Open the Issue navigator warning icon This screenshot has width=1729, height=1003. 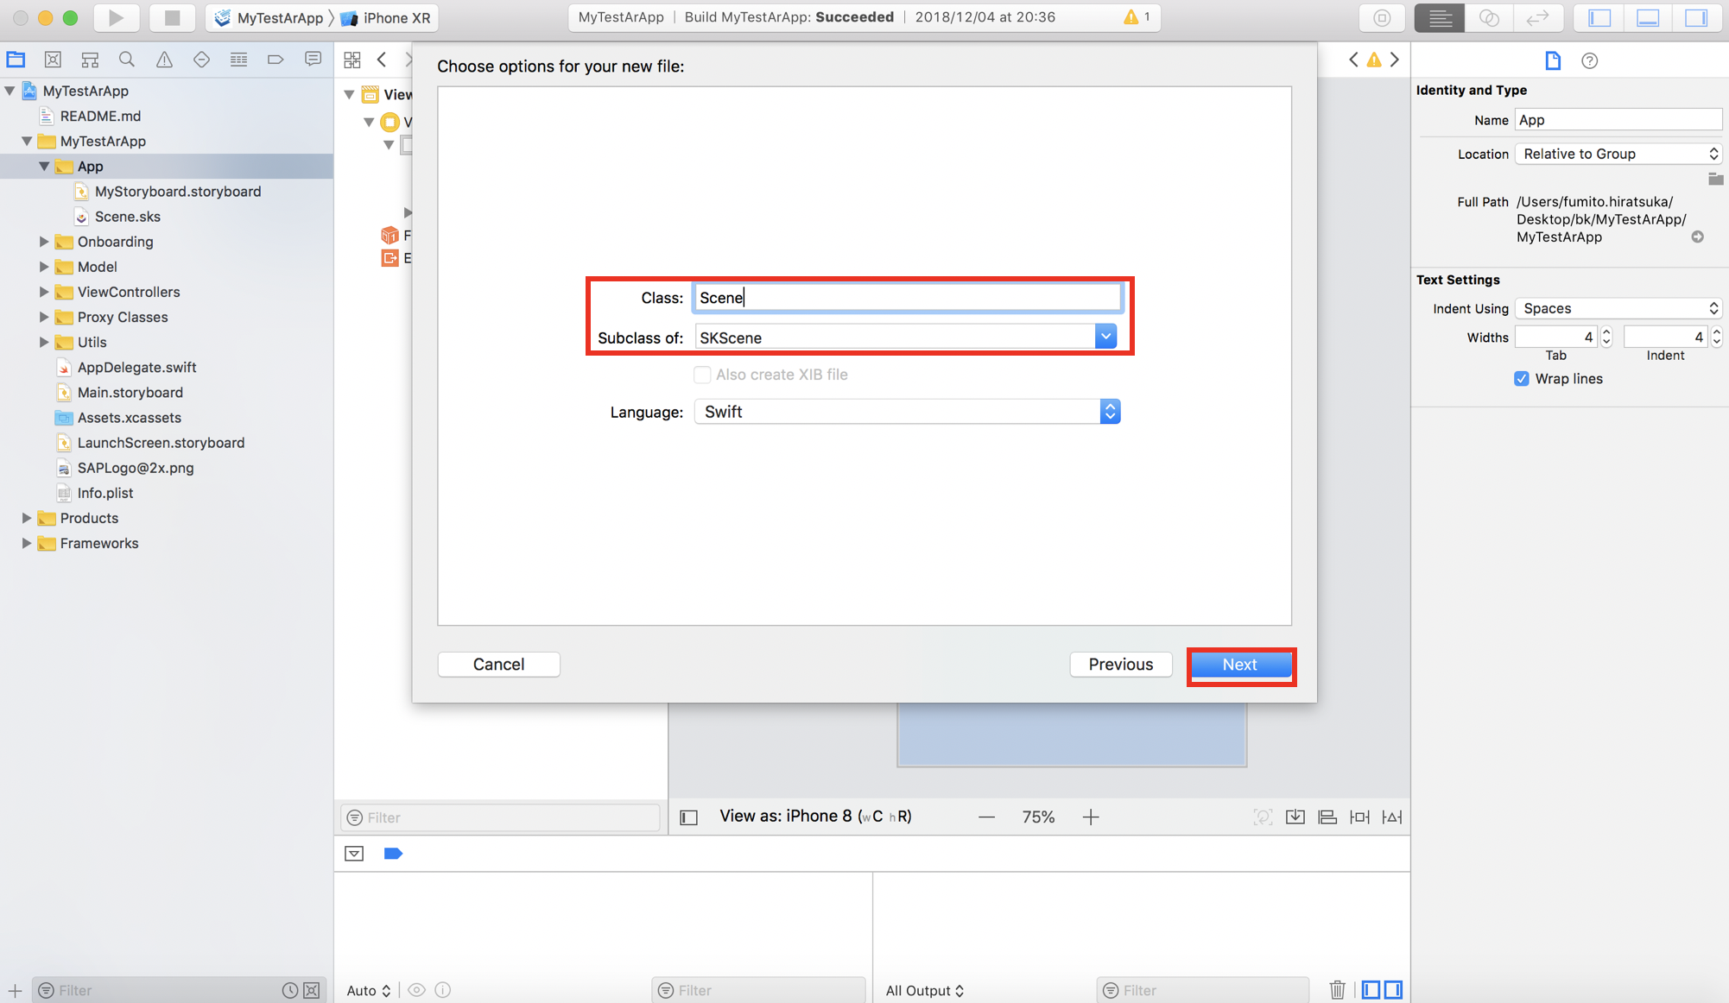pyautogui.click(x=164, y=60)
